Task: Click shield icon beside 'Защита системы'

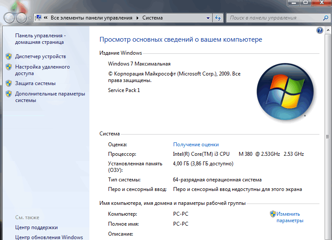Action: tap(8, 83)
